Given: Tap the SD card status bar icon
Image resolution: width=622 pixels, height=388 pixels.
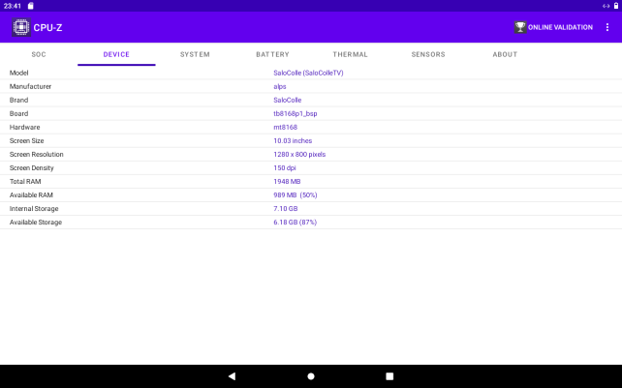Looking at the screenshot, I should click(31, 6).
